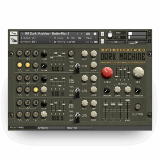This screenshot has width=160, height=160.
Task: Click the filter Envelope knob
Action: pos(107,90)
